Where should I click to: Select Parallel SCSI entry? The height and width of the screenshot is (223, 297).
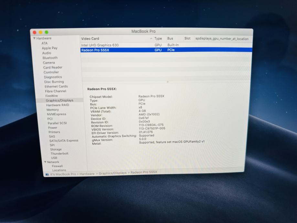[x=57, y=123]
